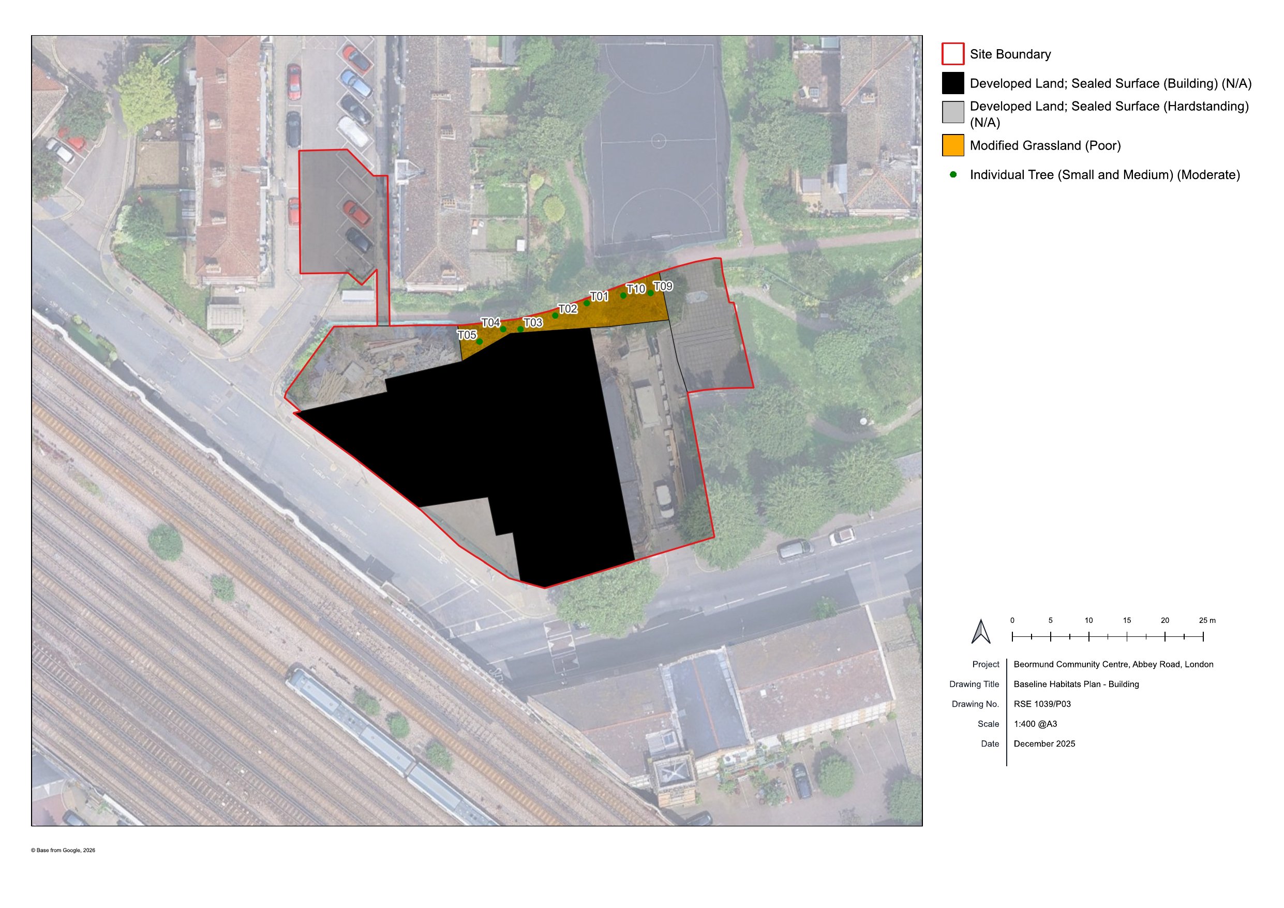Click the orange Modified Grassland legend swatch
This screenshot has width=1284, height=908.
[x=952, y=145]
